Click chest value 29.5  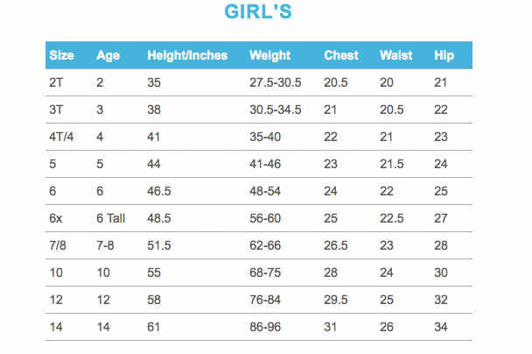[335, 300]
